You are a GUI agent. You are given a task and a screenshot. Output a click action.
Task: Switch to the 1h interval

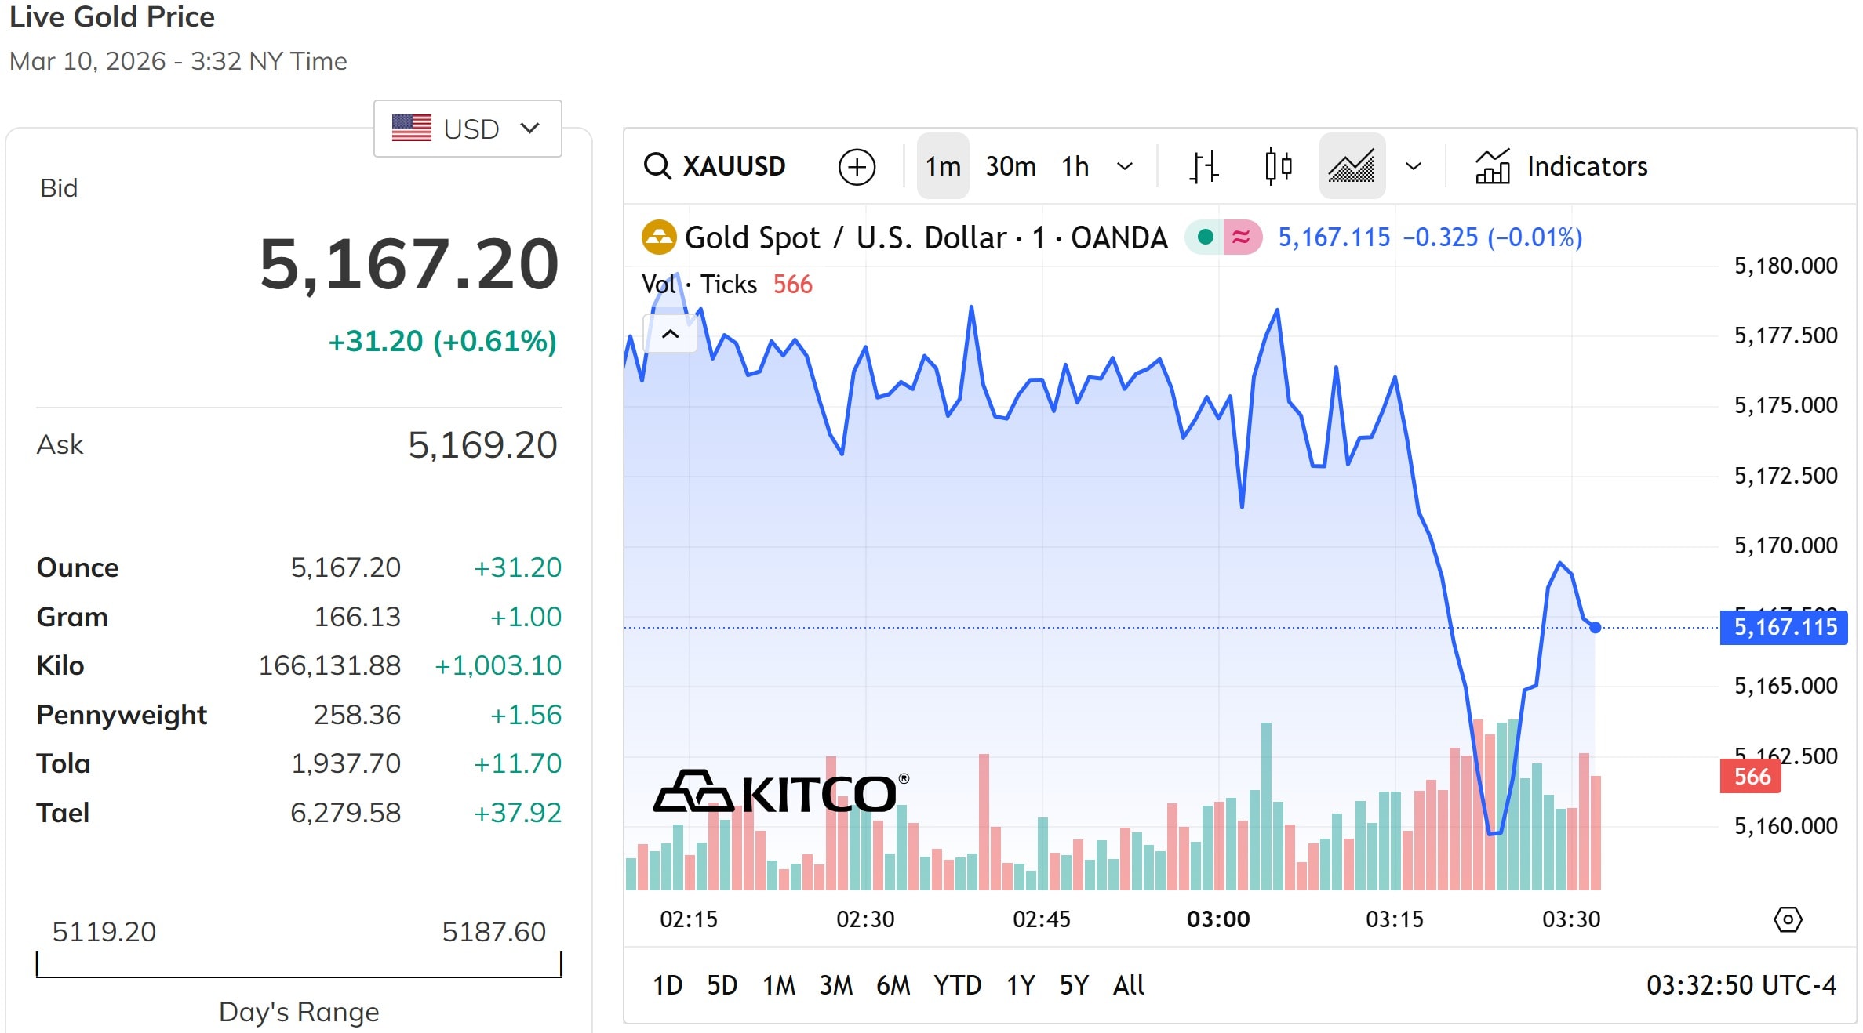(x=1075, y=166)
